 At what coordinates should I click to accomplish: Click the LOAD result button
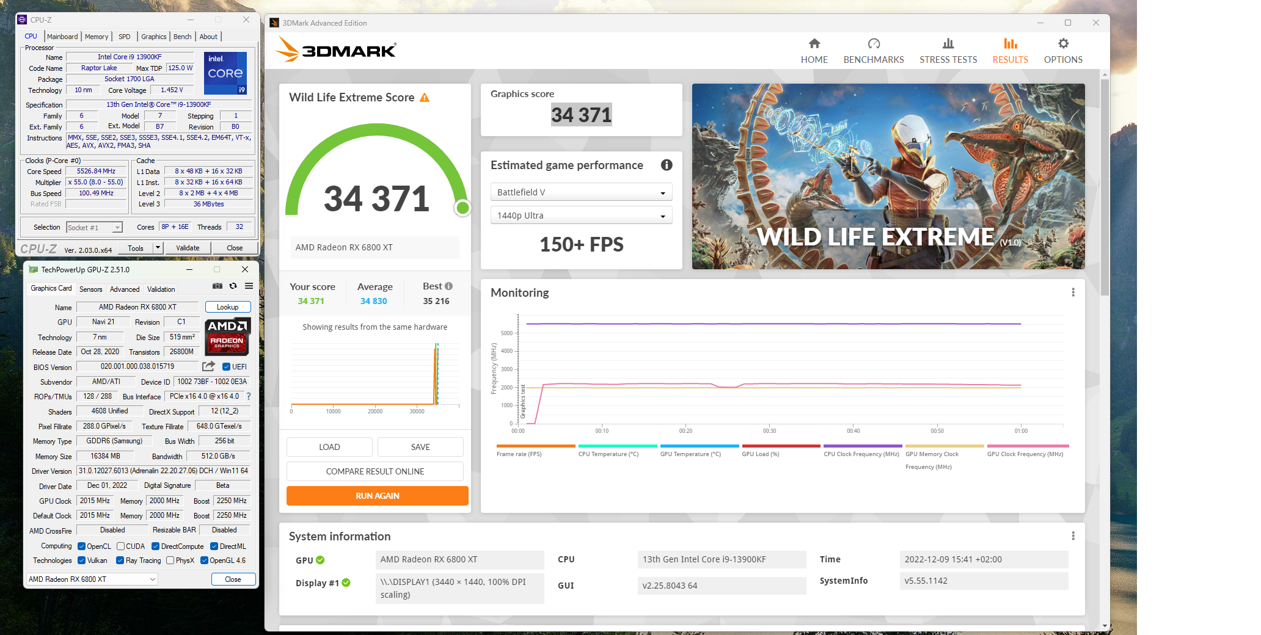[329, 447]
